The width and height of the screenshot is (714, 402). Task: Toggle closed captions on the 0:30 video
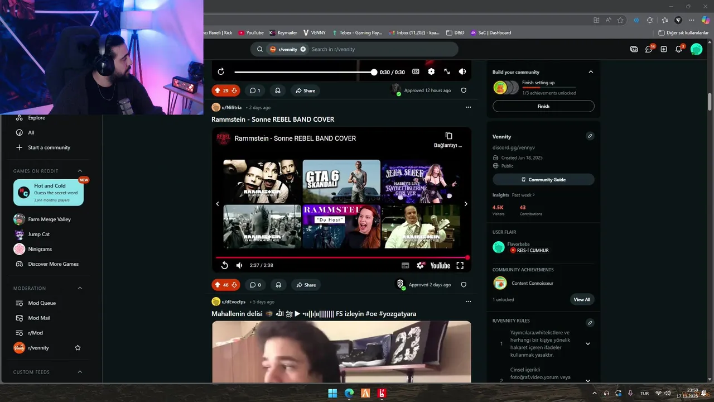pyautogui.click(x=416, y=71)
